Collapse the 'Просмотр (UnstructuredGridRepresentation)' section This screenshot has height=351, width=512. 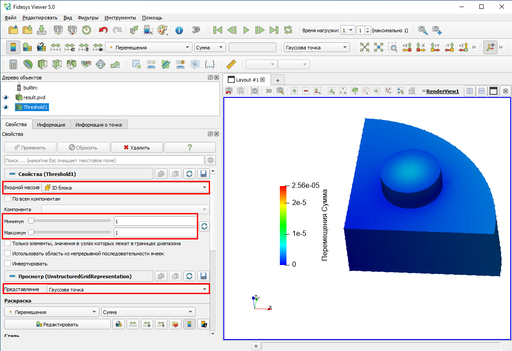coord(12,276)
